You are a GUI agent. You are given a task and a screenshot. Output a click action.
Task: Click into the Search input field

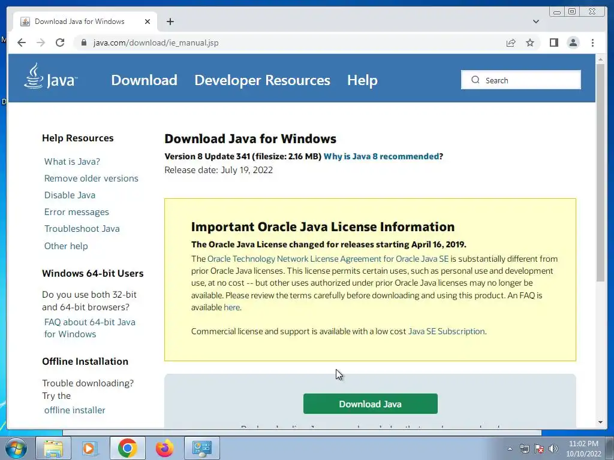click(x=521, y=80)
